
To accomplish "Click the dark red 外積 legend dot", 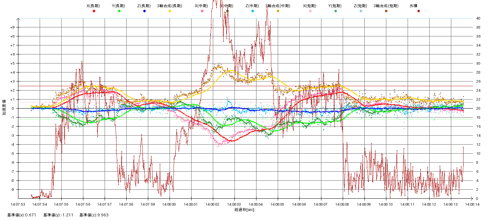I will click(x=418, y=11).
